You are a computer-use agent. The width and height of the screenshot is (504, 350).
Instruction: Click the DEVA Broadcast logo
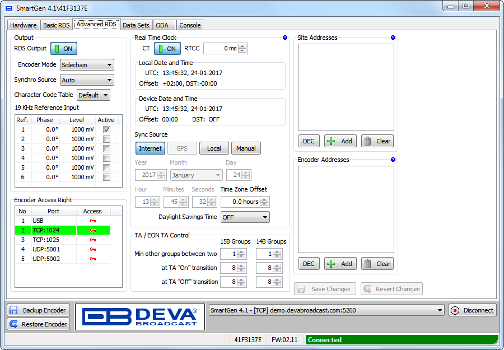tap(140, 317)
